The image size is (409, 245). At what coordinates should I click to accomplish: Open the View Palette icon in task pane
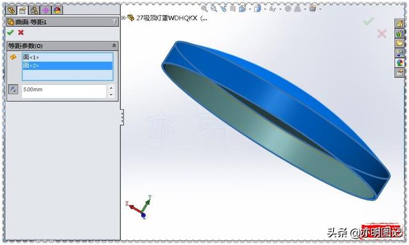[x=399, y=53]
